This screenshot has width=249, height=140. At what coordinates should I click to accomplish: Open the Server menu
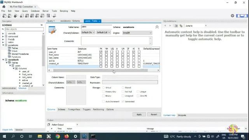tap(46, 11)
